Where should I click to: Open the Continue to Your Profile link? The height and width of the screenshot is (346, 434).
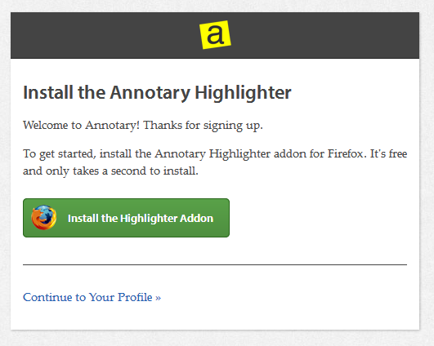[92, 297]
